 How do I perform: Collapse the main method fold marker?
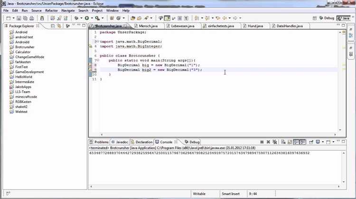(x=97, y=61)
